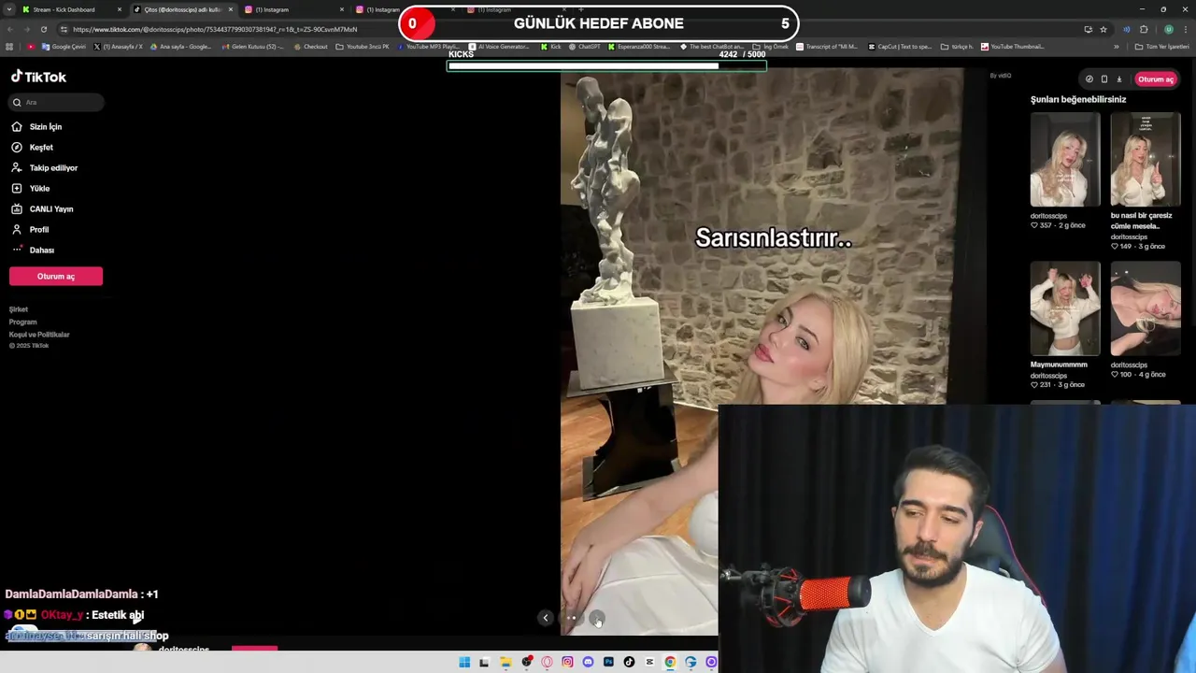Screen dimensions: 1196x673
Task: Click the red sidebar Oturum aç button
Action: pos(56,276)
